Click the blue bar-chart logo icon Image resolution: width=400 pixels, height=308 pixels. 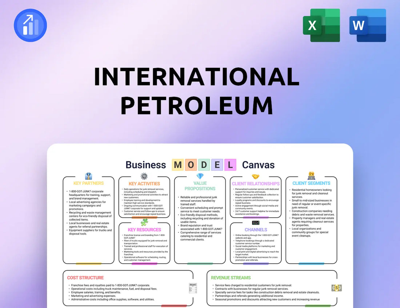click(x=30, y=25)
